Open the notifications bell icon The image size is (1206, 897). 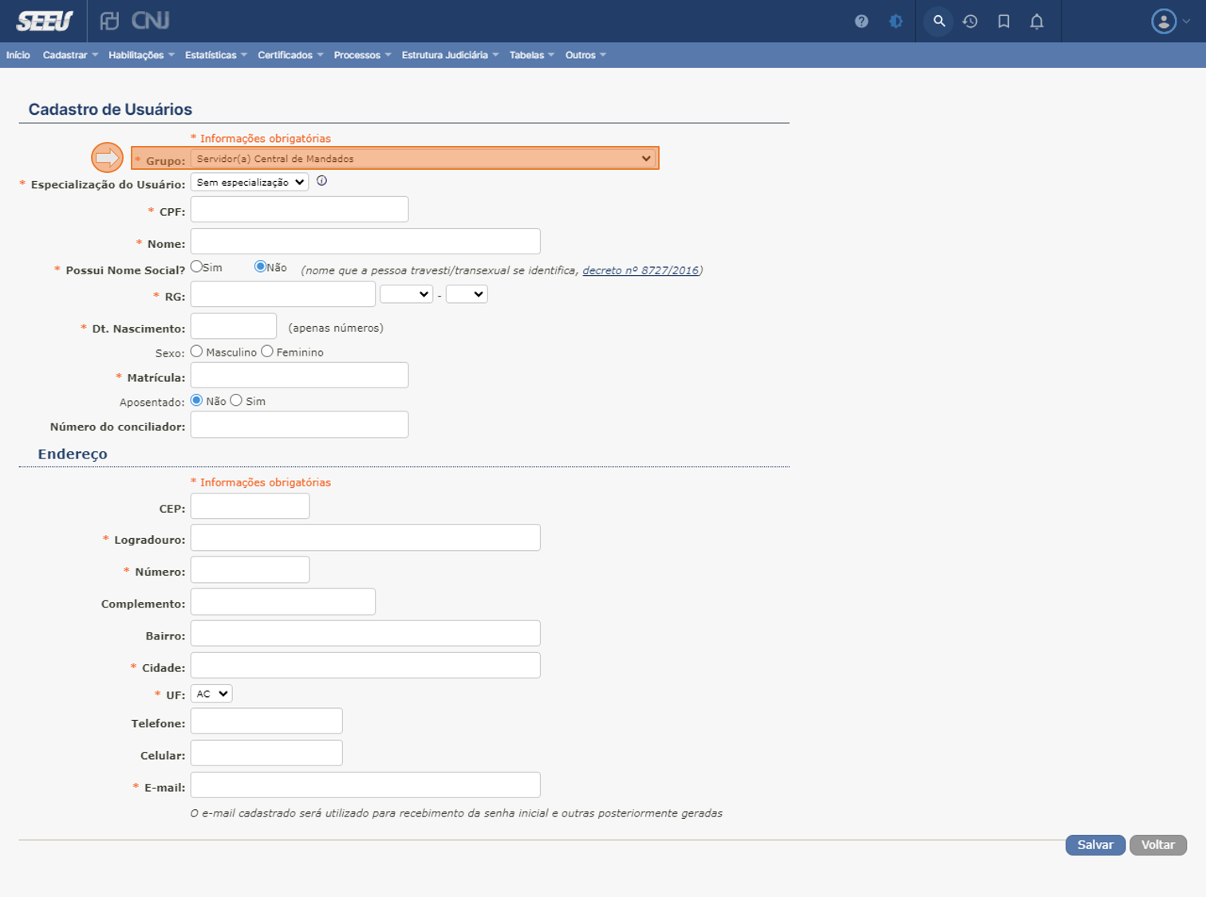(x=1037, y=22)
